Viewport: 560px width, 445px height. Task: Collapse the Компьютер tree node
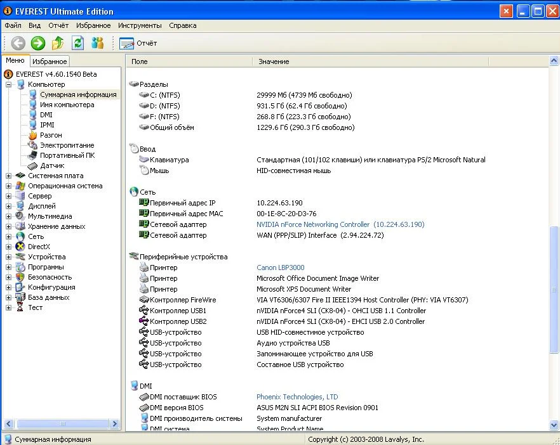click(x=9, y=84)
